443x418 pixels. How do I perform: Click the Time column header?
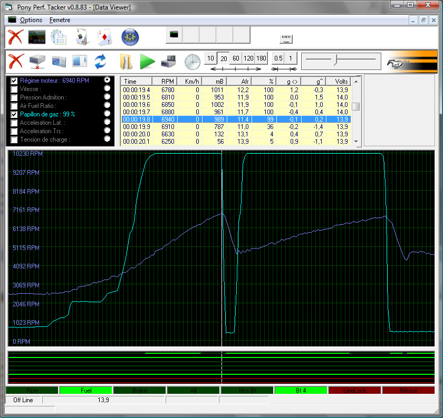point(137,82)
